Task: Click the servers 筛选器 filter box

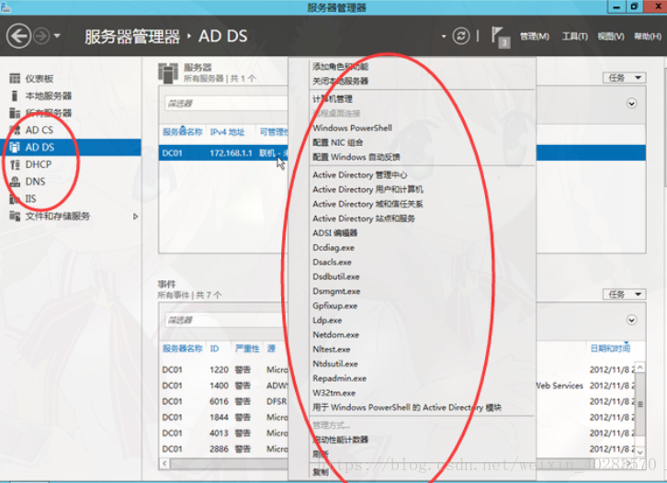Action: pos(226,104)
